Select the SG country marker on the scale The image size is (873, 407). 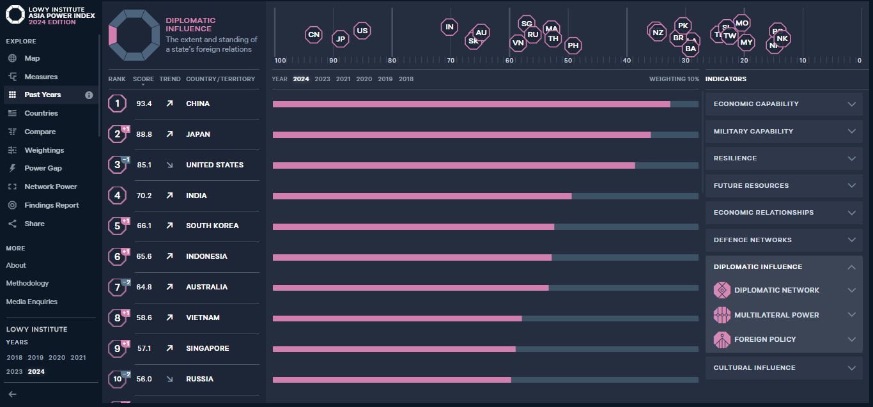(x=527, y=24)
